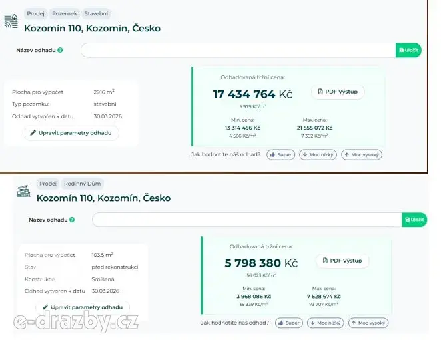Rate the house estimate as Moc vysoký
The image size is (441, 340).
pos(368,323)
